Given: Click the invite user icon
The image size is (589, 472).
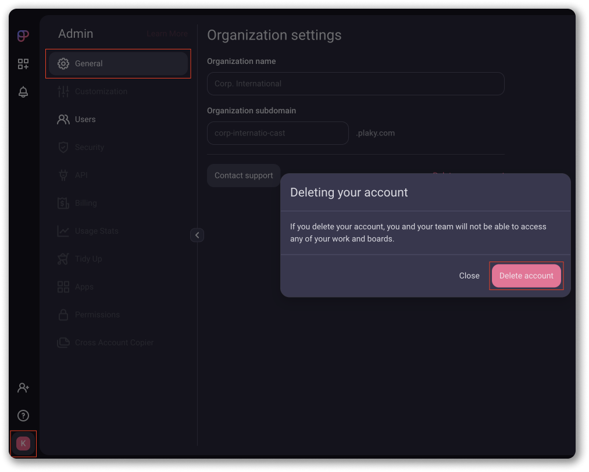Looking at the screenshot, I should pos(23,388).
